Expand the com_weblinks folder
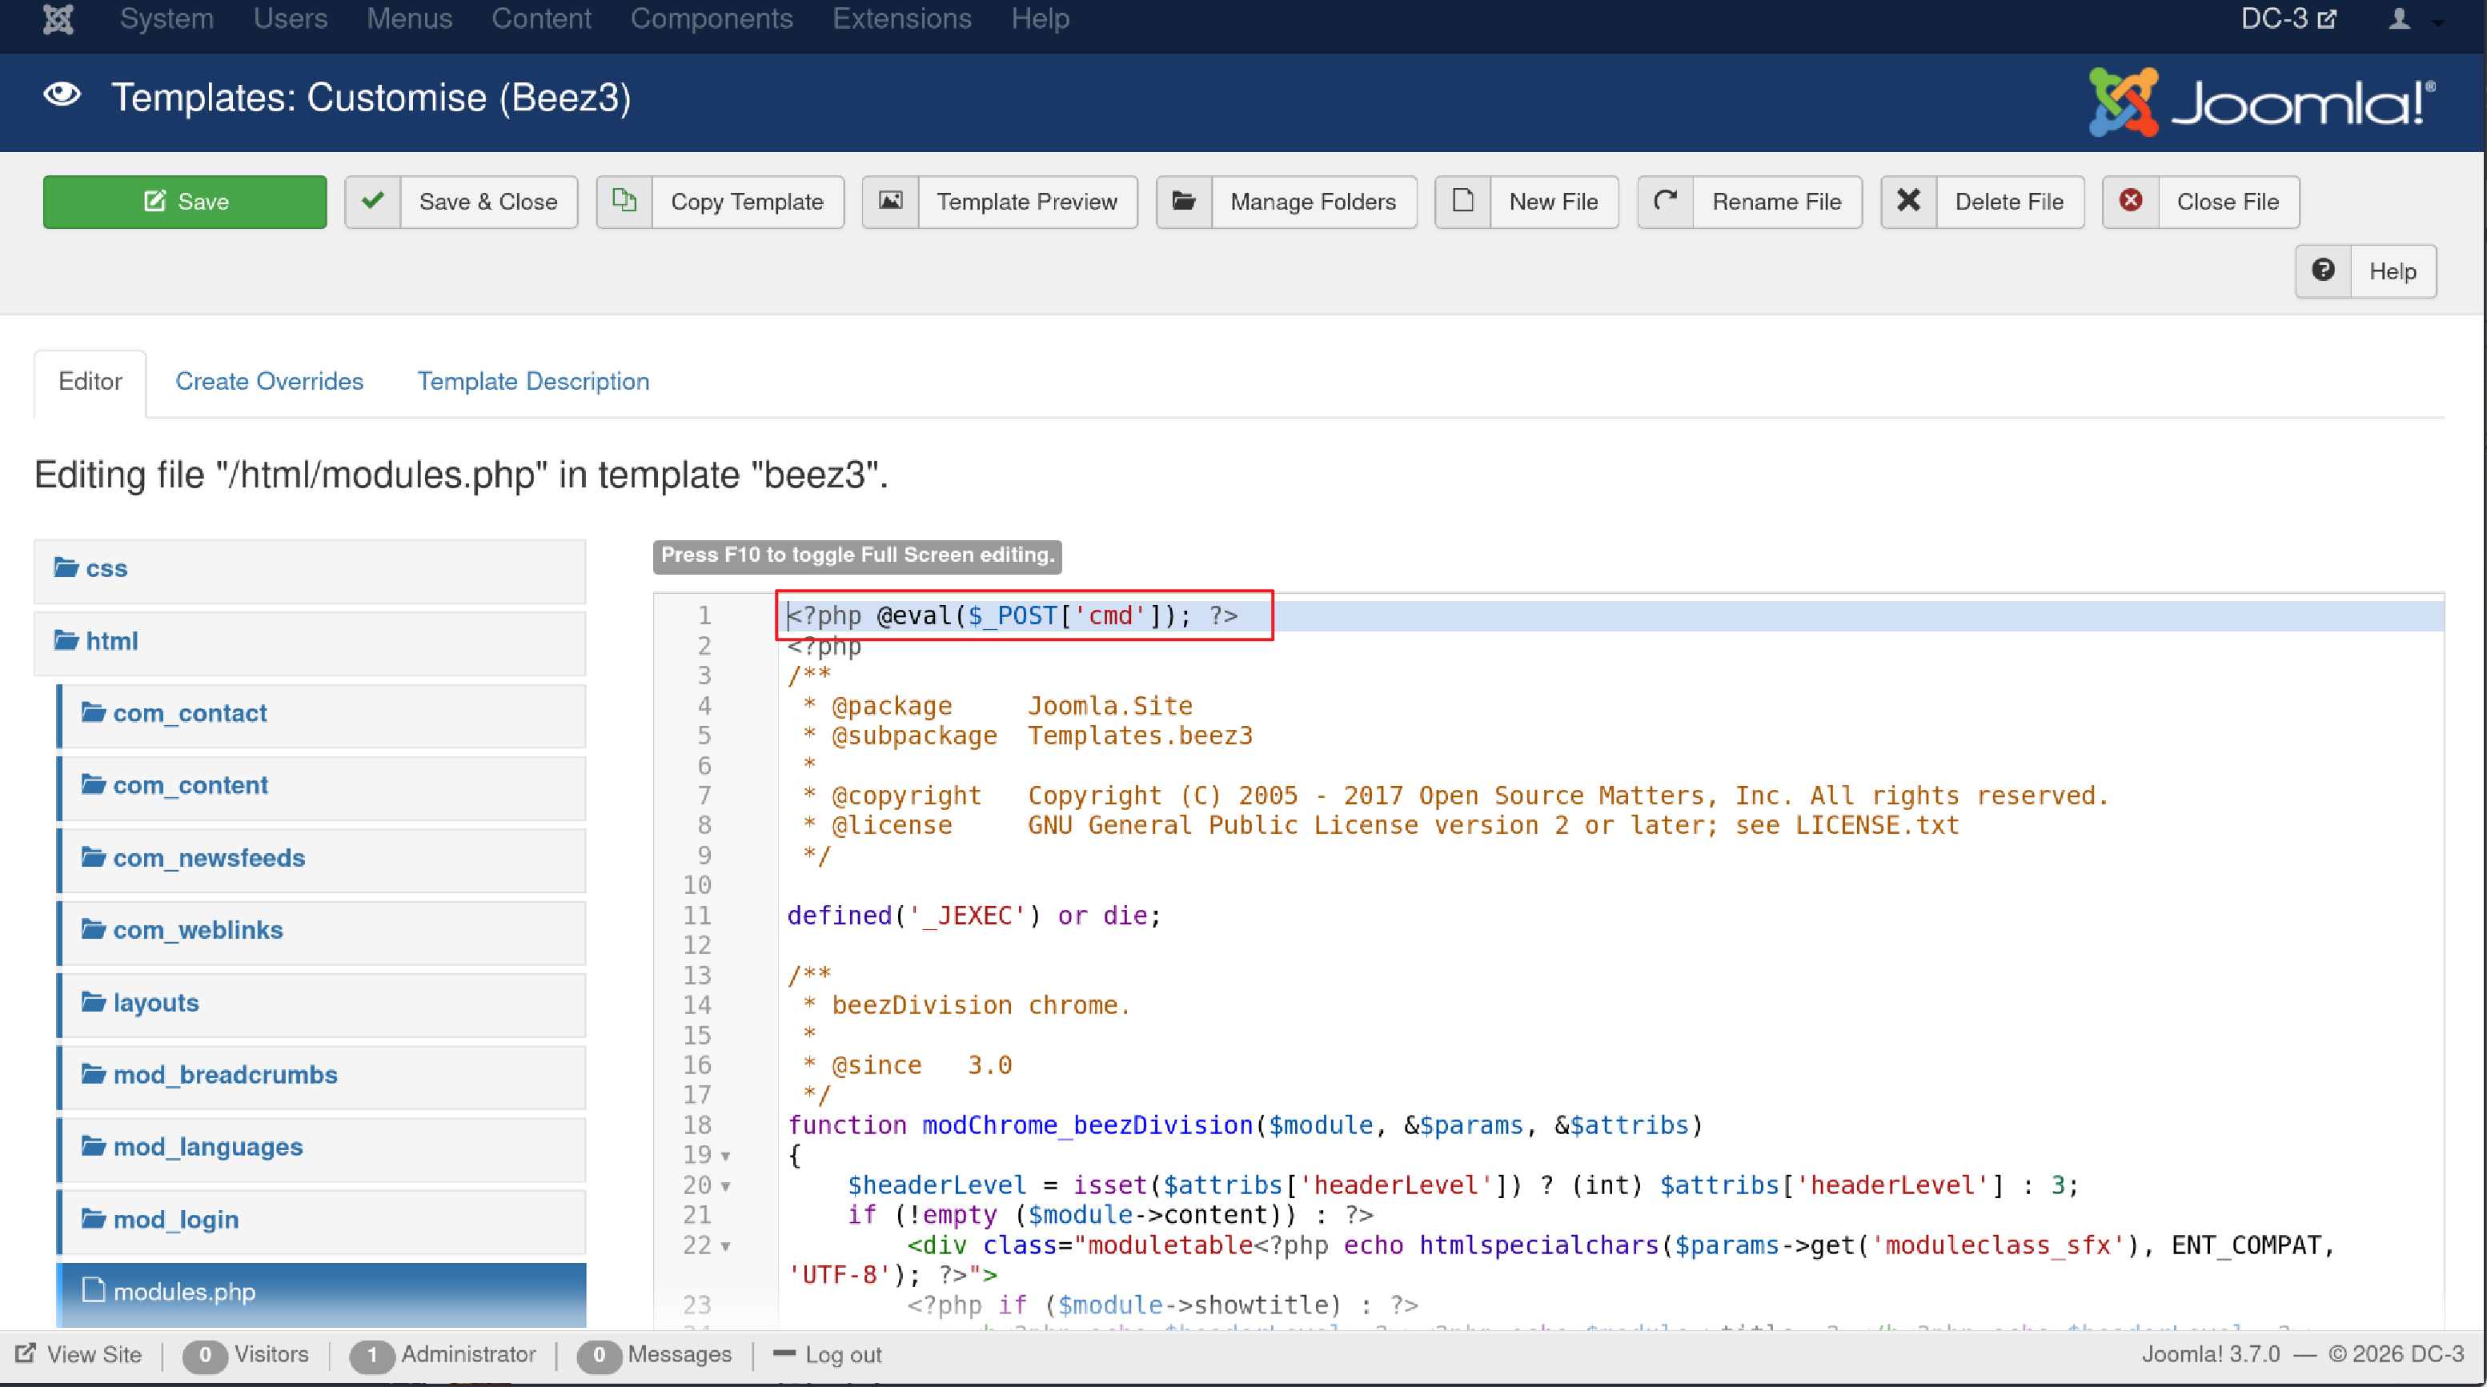 (322, 932)
